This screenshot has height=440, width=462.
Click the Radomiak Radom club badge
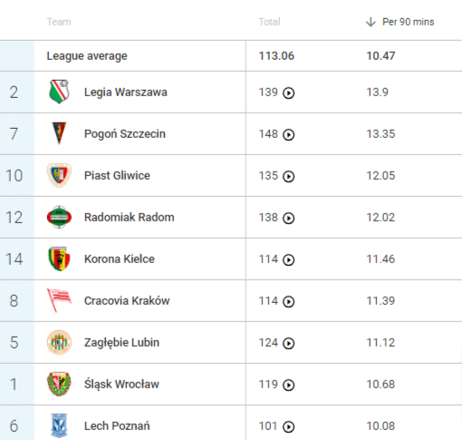(59, 217)
